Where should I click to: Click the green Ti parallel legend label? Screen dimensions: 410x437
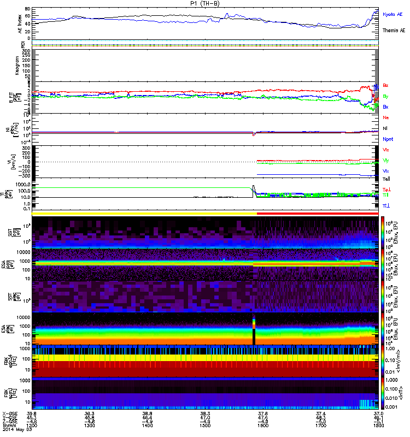385,195
